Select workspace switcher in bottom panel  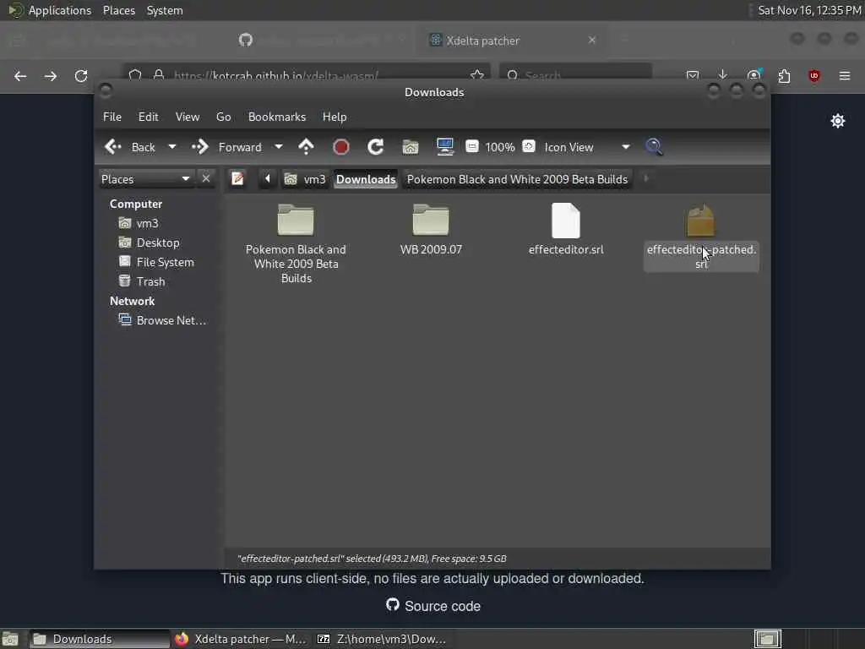click(x=767, y=639)
